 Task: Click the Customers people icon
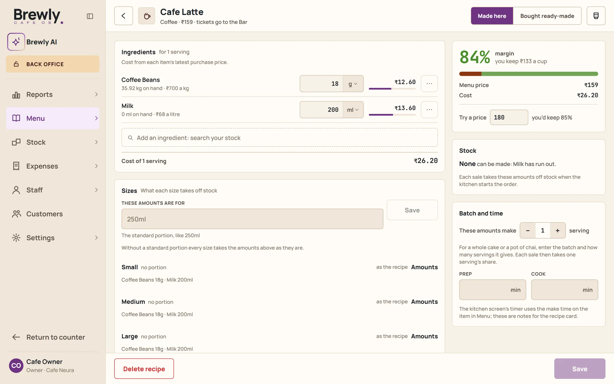click(x=16, y=214)
